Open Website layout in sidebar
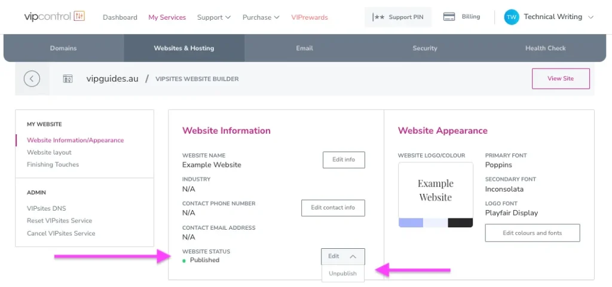This screenshot has width=612, height=287. coord(49,152)
